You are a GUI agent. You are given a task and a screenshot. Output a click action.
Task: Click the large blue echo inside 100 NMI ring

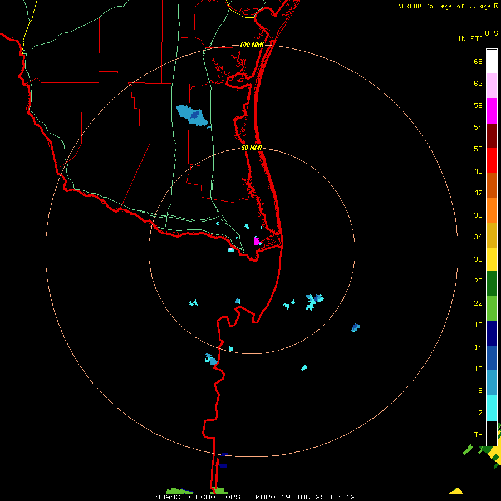191,115
